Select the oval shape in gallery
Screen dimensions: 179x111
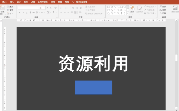coord(125,7)
